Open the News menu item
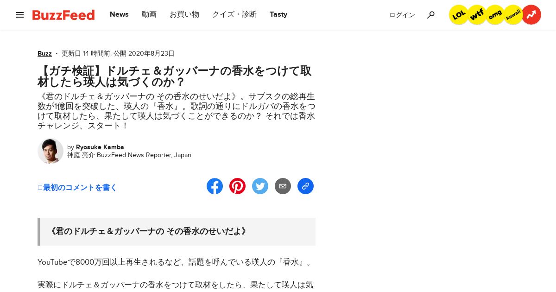Screen dimensions: 556x292 coord(119,14)
